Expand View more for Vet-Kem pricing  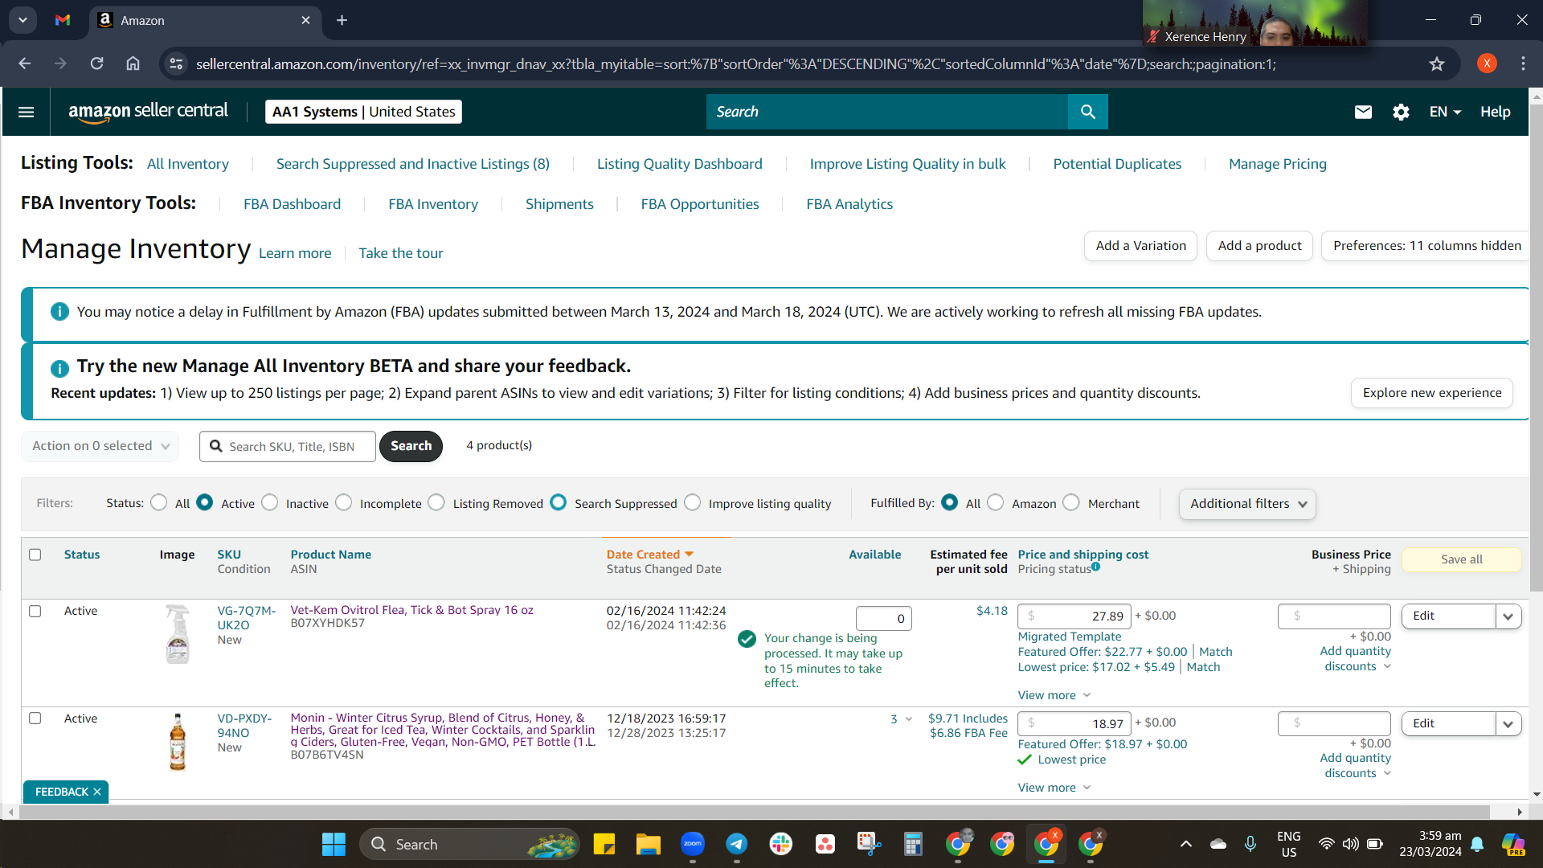coord(1054,695)
